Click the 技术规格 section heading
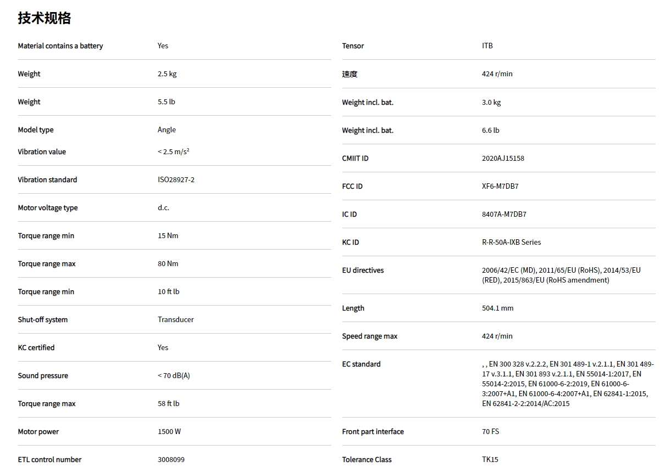The image size is (671, 473). pyautogui.click(x=45, y=18)
